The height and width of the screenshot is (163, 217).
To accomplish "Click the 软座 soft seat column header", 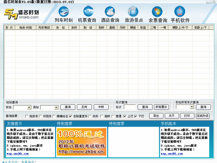I will click(x=143, y=27).
